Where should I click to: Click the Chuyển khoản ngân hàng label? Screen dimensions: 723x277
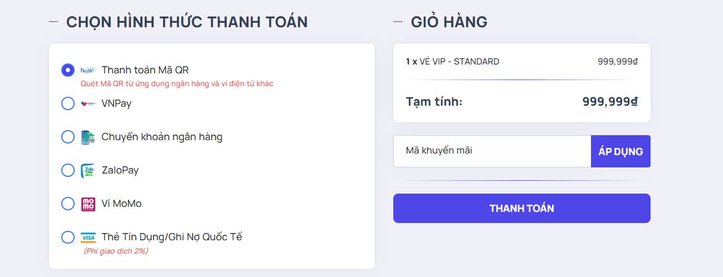click(x=162, y=137)
